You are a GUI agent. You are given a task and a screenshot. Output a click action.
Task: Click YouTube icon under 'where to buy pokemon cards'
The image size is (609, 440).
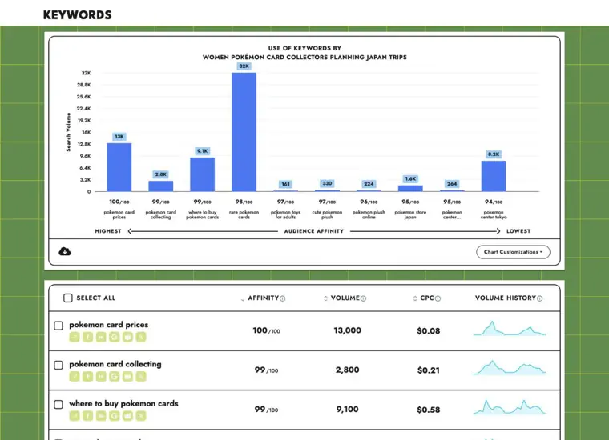[127, 416]
